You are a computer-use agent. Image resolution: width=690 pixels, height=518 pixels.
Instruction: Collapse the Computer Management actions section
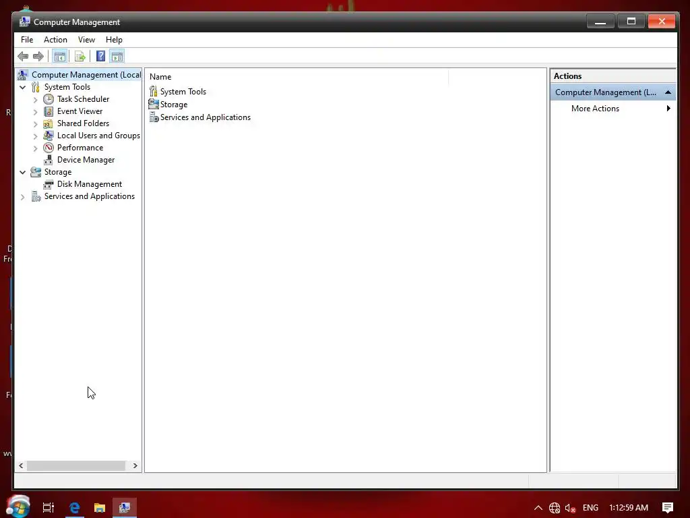pos(668,92)
